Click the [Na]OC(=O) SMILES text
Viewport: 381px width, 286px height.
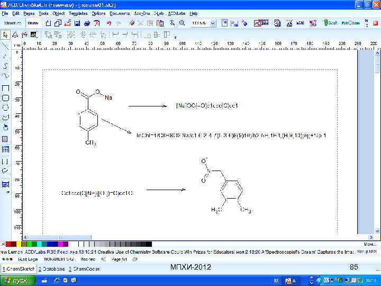(207, 105)
